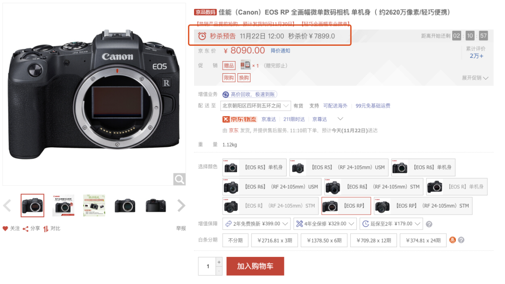Select ¥374.81 x 24期 installment
The height and width of the screenshot is (284, 505).
click(x=423, y=240)
